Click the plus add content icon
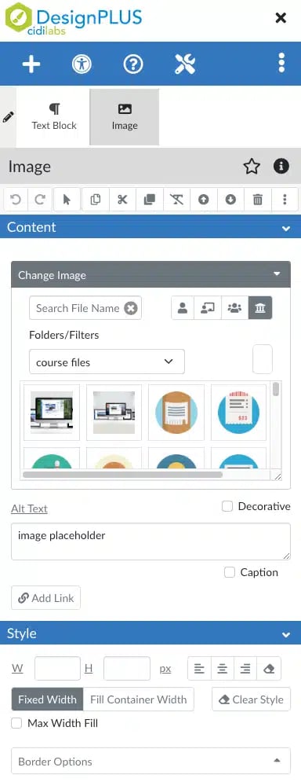This screenshot has width=301, height=782. click(x=31, y=64)
